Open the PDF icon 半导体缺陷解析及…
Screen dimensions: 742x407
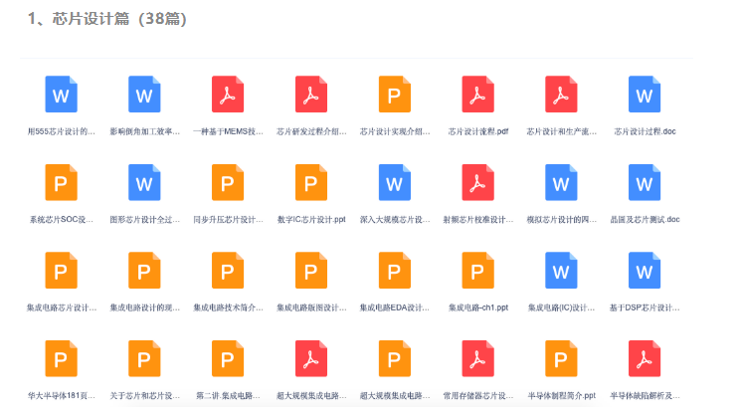coord(645,358)
